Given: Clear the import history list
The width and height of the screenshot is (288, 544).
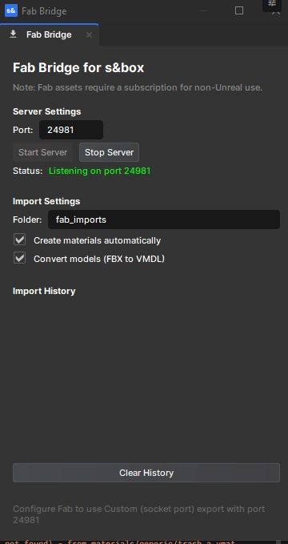Looking at the screenshot, I should click(146, 473).
